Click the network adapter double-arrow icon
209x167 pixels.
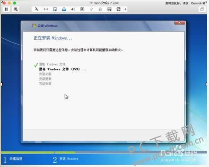point(46,9)
